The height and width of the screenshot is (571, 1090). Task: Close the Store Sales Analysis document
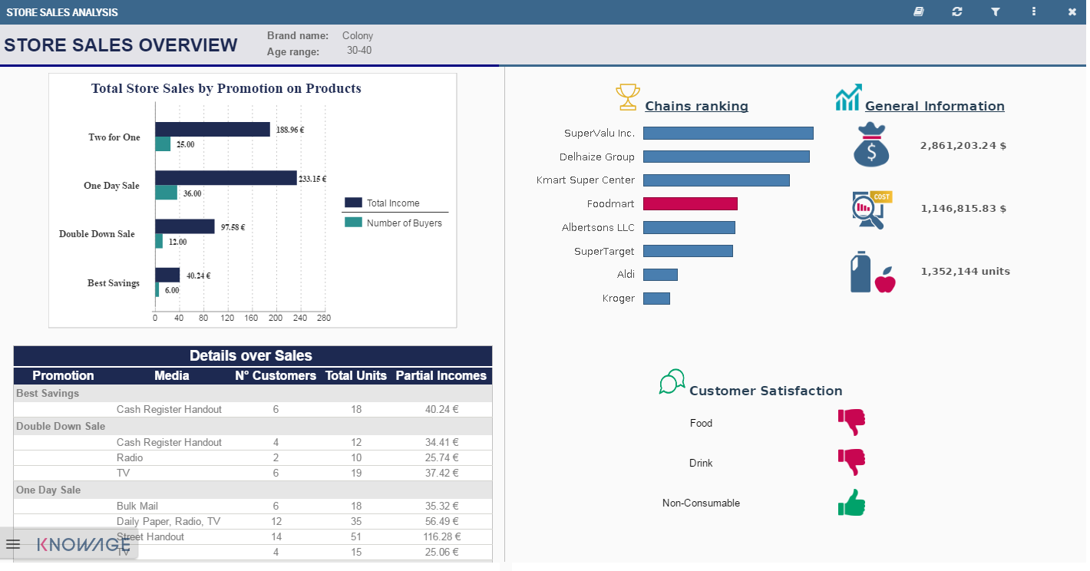point(1072,12)
